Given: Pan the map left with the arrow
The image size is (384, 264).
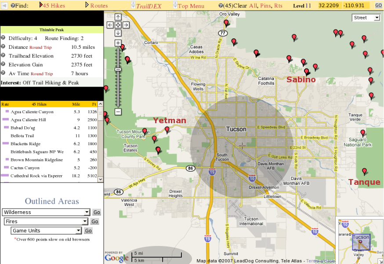Looking at the screenshot, I should point(110,25).
